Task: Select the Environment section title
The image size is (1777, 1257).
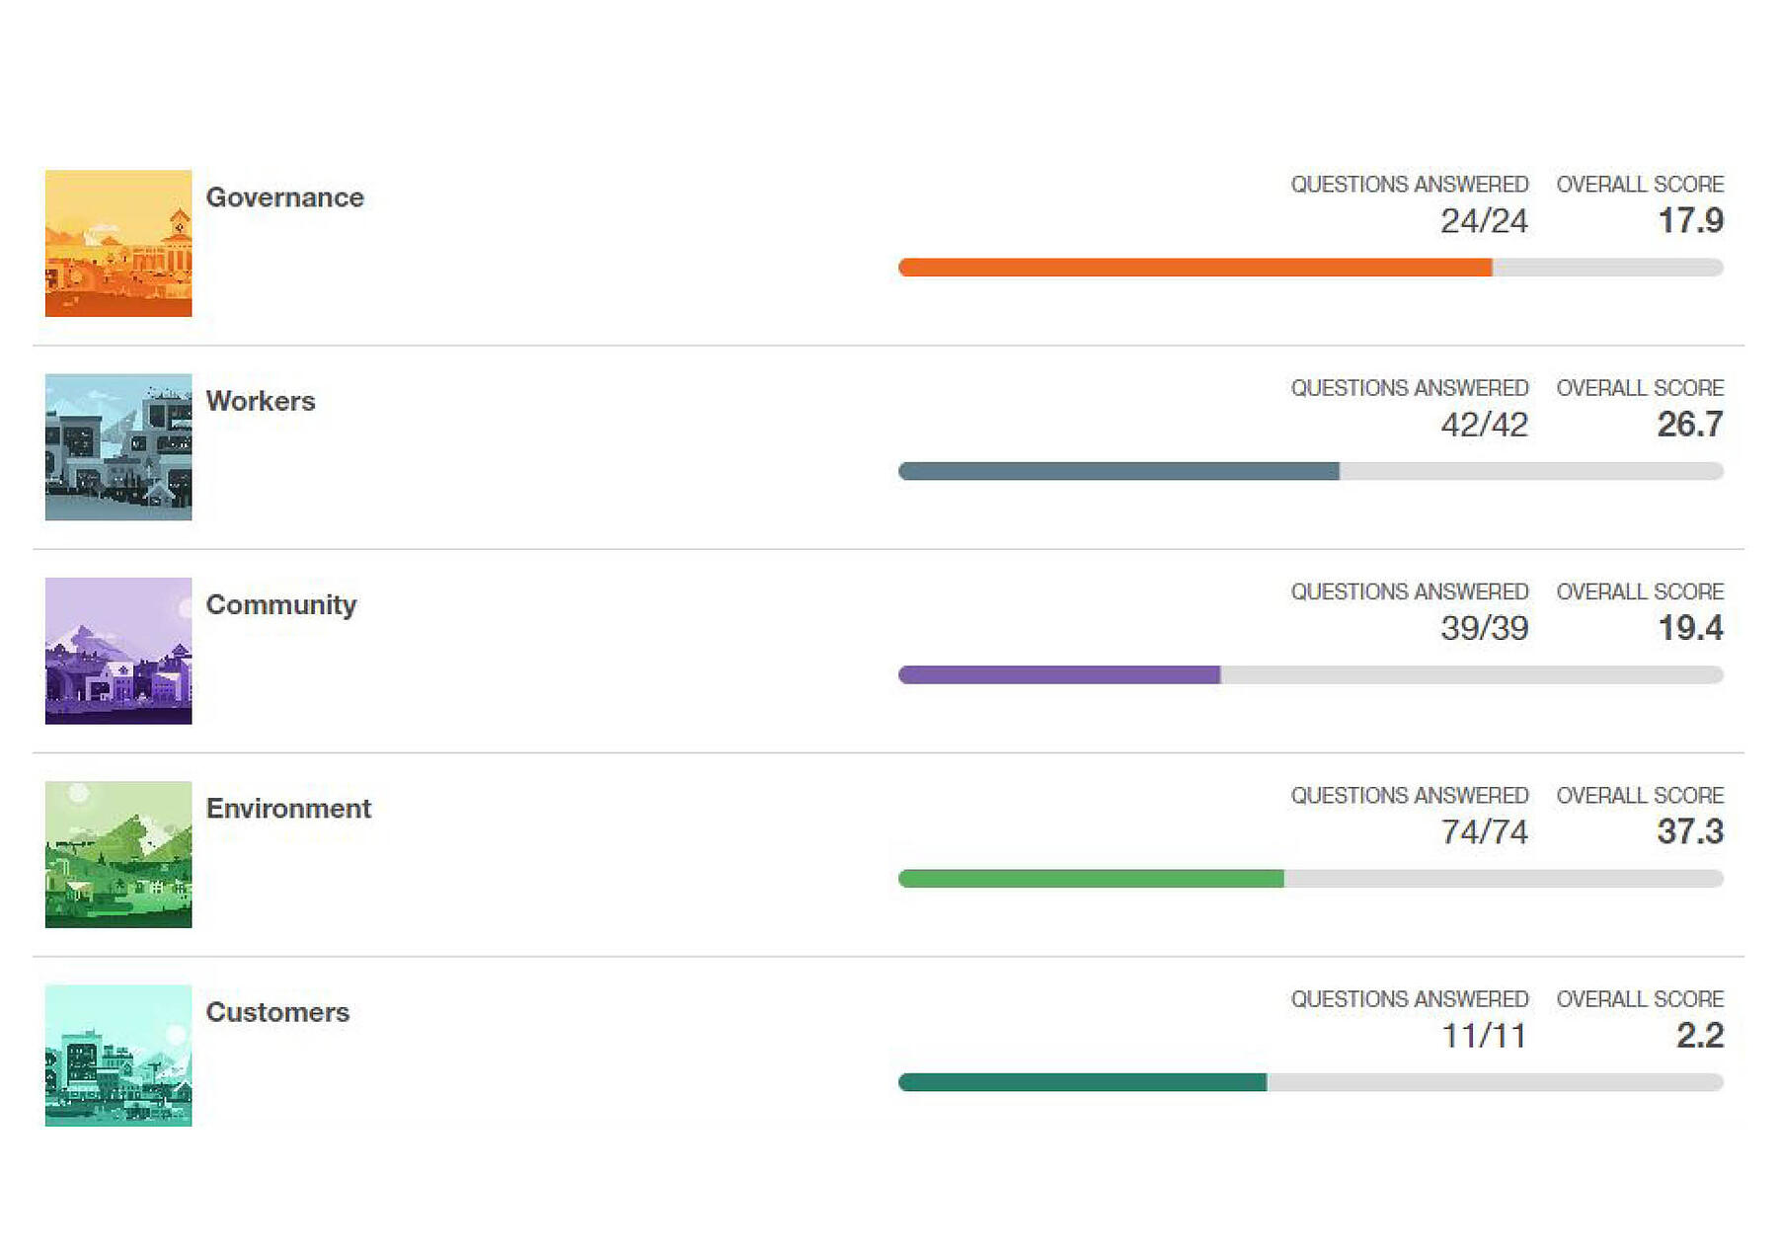Action: click(x=288, y=809)
